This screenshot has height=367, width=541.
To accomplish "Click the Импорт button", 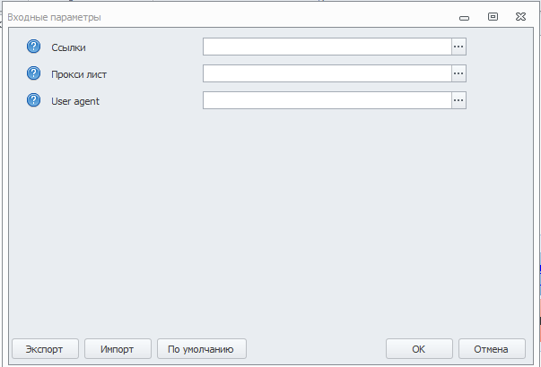I will point(118,349).
